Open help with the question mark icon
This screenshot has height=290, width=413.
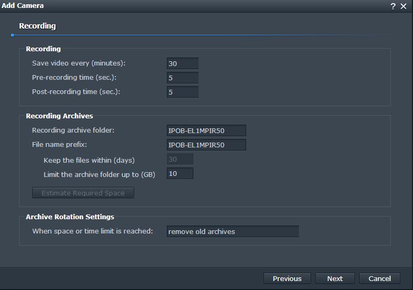(393, 6)
